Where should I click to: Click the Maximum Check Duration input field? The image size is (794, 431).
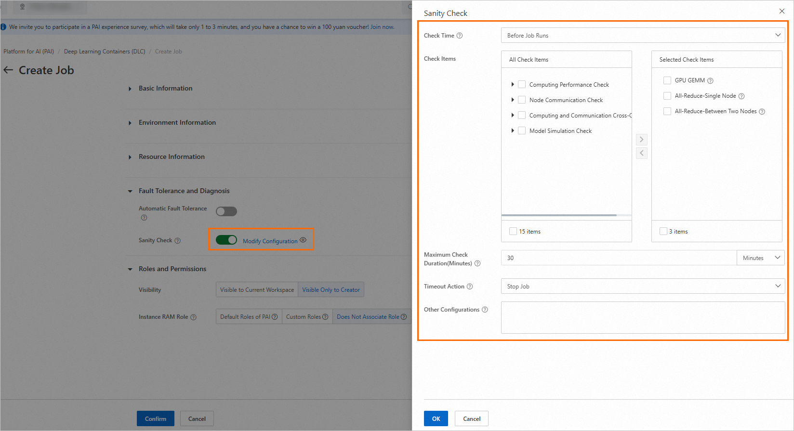619,258
